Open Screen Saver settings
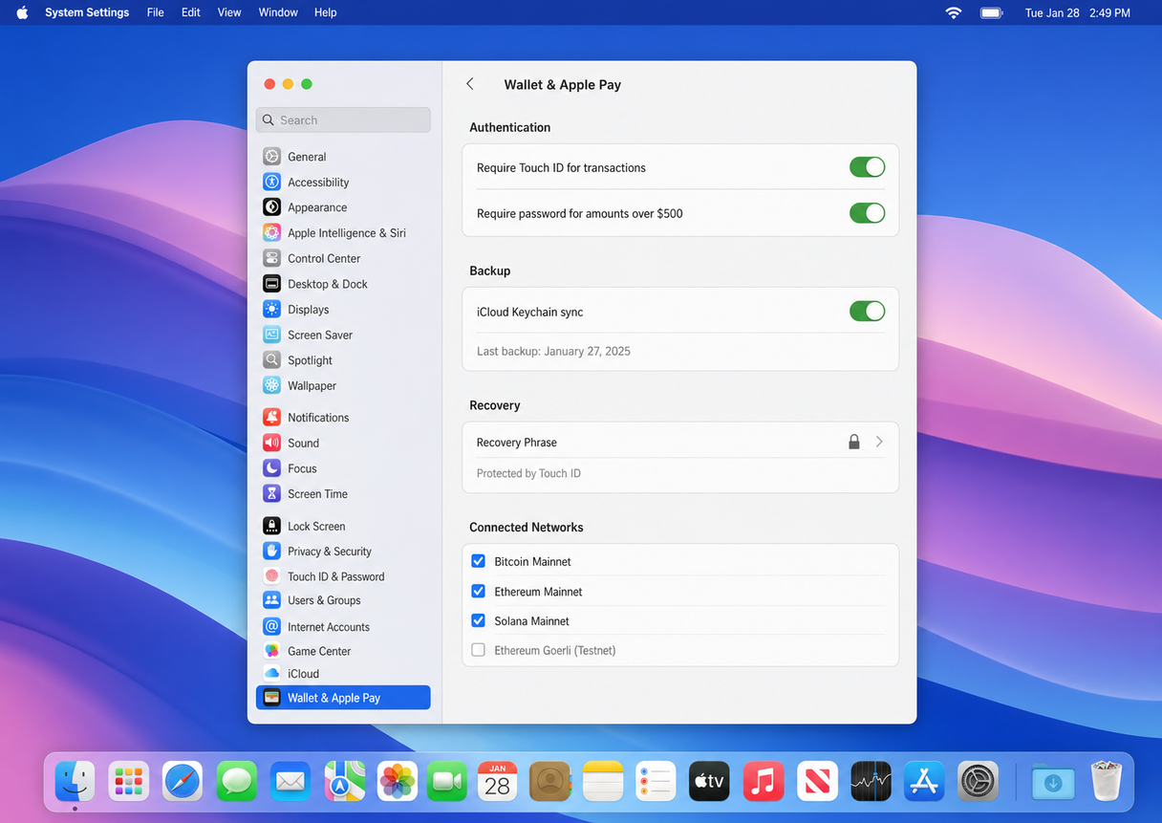 click(343, 335)
